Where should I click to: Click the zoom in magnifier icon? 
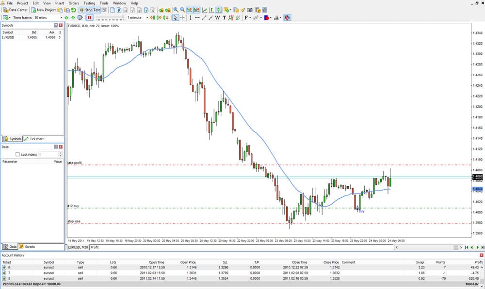click(176, 10)
